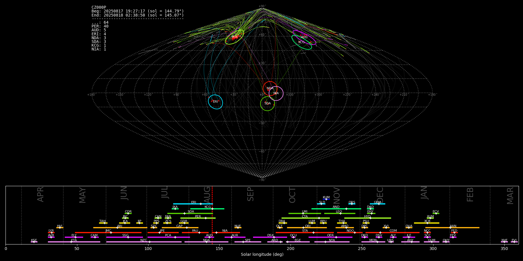Select the SDA radiant circle on the sky map

click(268, 104)
